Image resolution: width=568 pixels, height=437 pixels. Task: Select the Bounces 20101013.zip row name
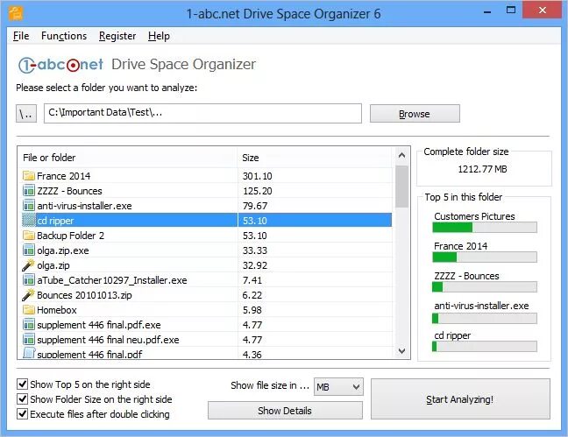pyautogui.click(x=84, y=295)
